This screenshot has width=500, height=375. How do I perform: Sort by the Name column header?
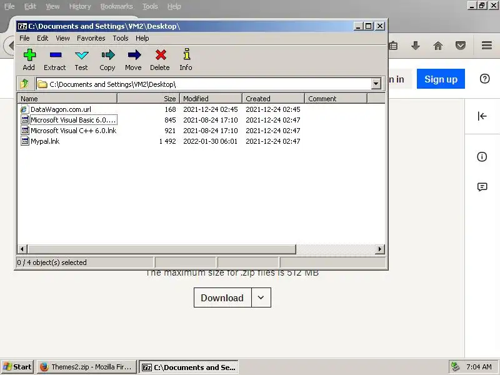click(67, 99)
